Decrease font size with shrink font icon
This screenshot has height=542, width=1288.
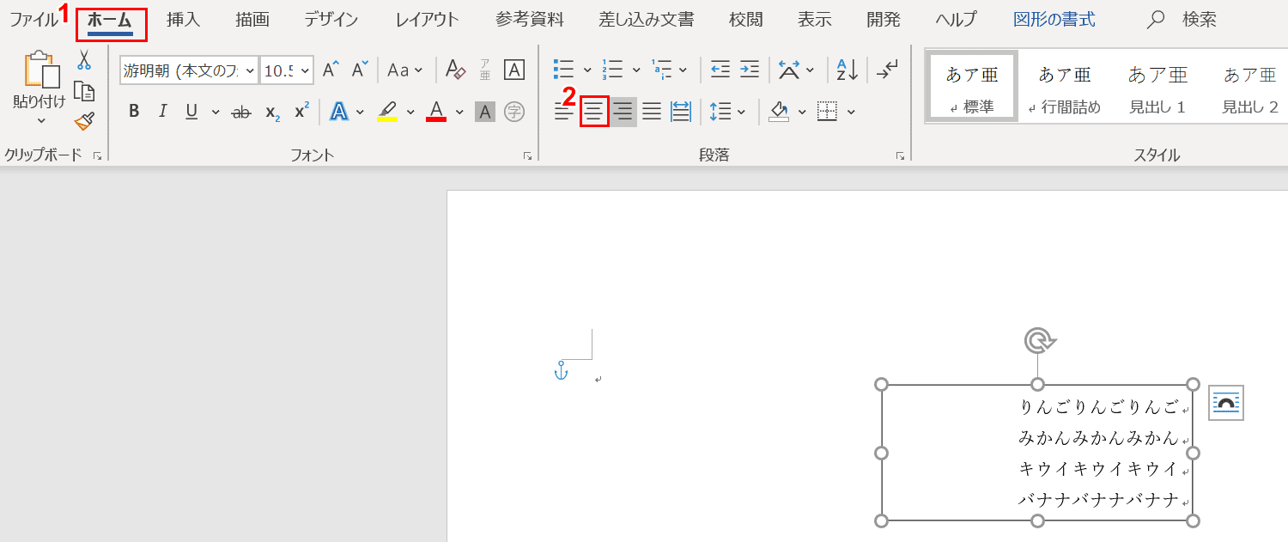(x=360, y=70)
